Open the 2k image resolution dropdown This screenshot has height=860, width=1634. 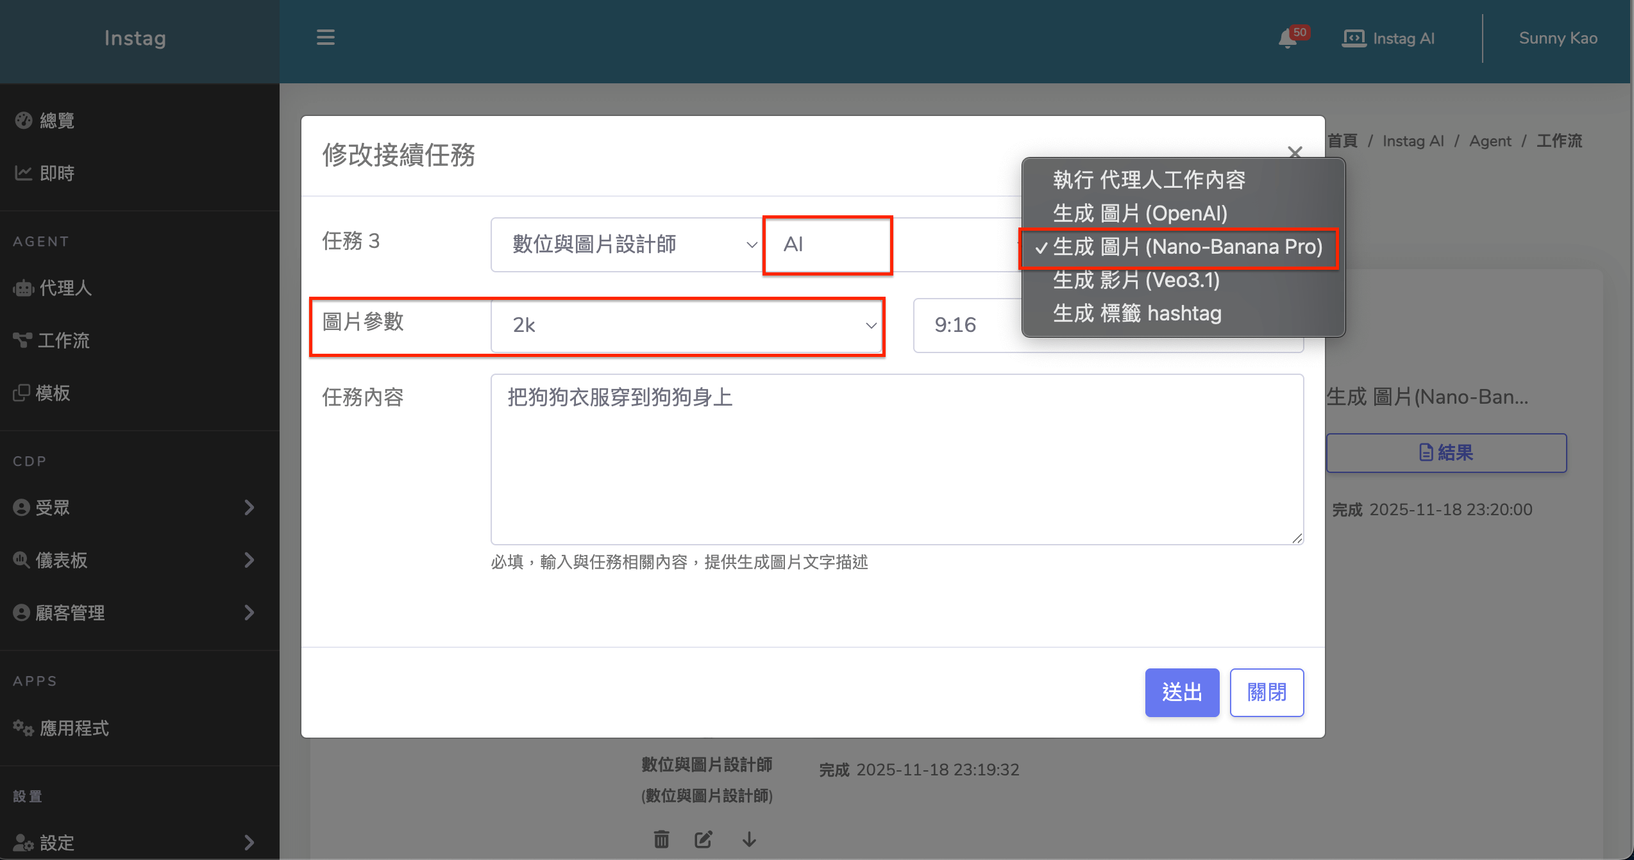point(686,325)
